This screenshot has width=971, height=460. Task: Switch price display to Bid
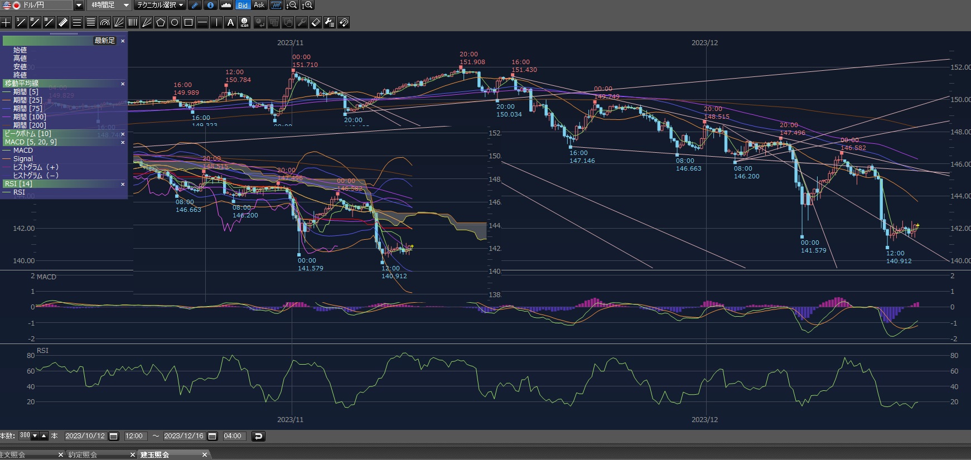(x=243, y=5)
